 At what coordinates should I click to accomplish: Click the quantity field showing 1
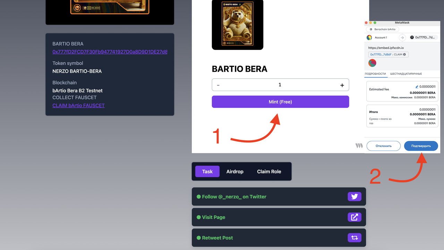pyautogui.click(x=280, y=85)
